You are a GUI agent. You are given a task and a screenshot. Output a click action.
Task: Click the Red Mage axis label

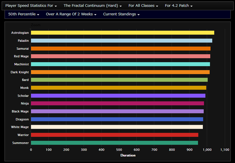[21, 56]
